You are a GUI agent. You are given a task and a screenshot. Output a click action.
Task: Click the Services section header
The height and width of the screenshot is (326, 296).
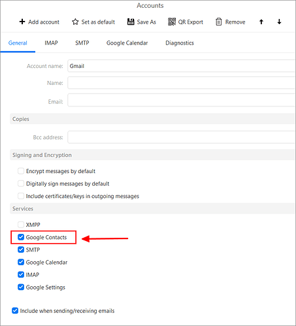pos(152,208)
